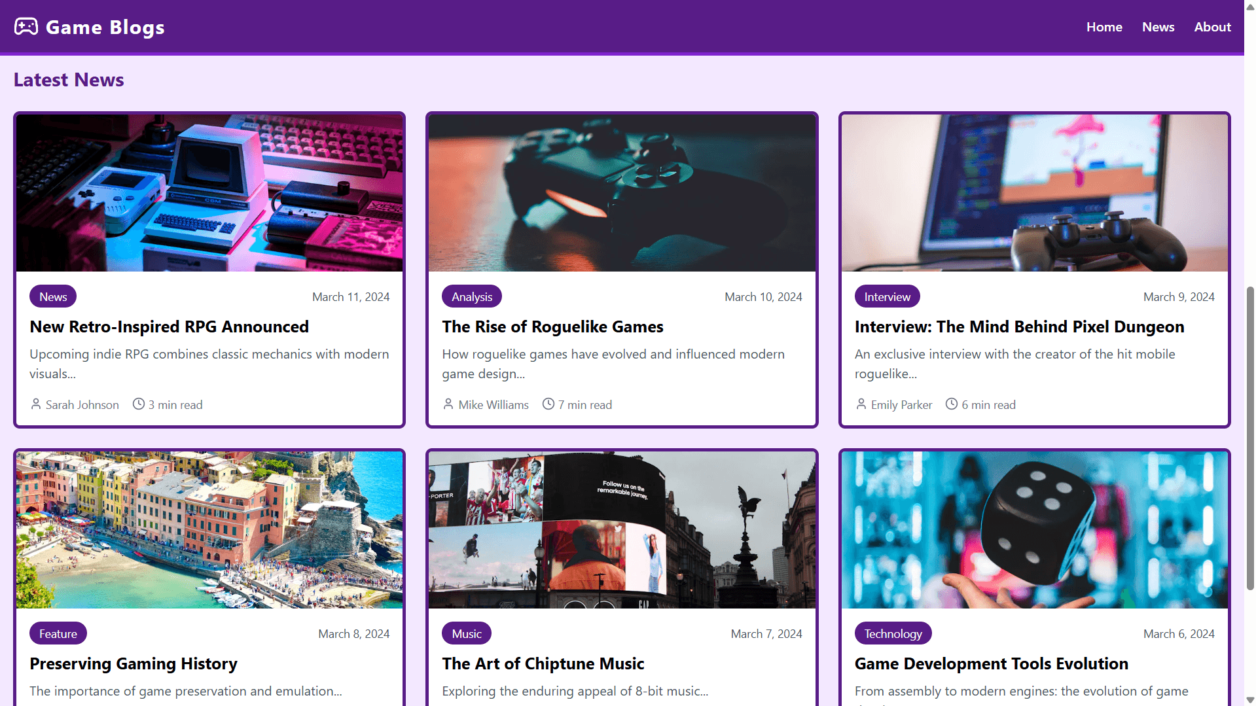Image resolution: width=1256 pixels, height=706 pixels.
Task: Click the clock icon beside 7 min read
Action: pyautogui.click(x=548, y=404)
